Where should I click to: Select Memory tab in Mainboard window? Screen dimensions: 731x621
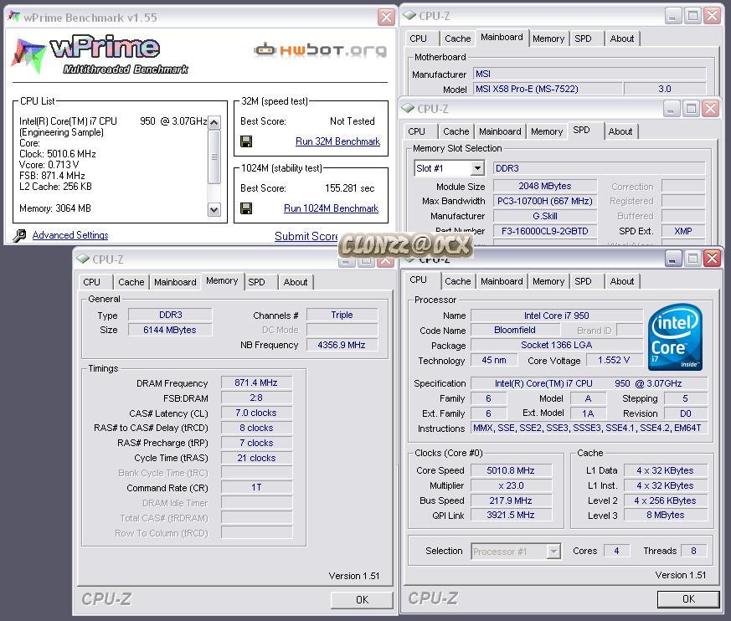click(548, 38)
